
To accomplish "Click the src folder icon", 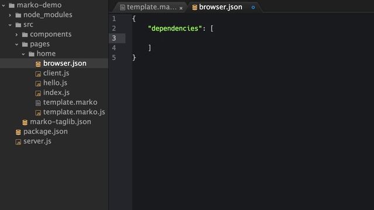I will pyautogui.click(x=18, y=24).
